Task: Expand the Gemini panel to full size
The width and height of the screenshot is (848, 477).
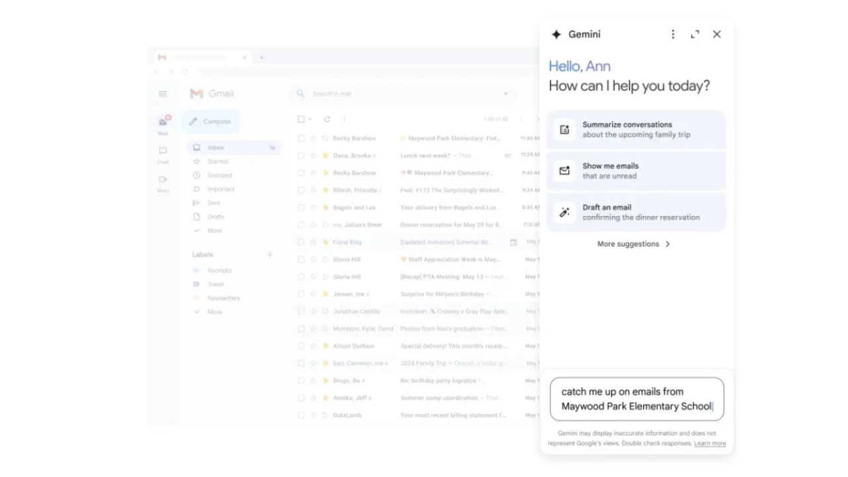Action: pyautogui.click(x=695, y=34)
